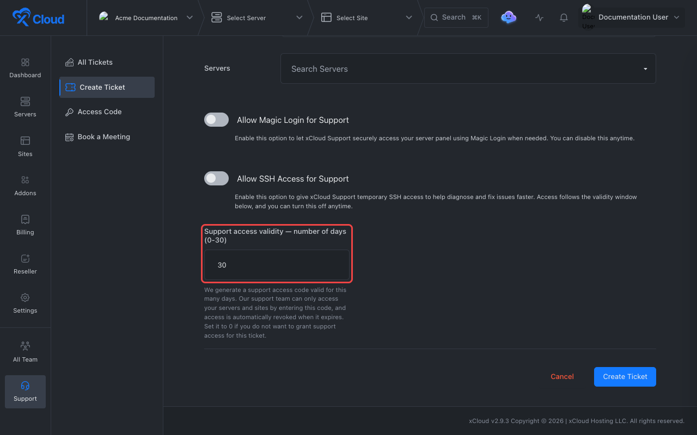This screenshot has width=697, height=435.
Task: Click the support access validity days field
Action: (x=277, y=265)
